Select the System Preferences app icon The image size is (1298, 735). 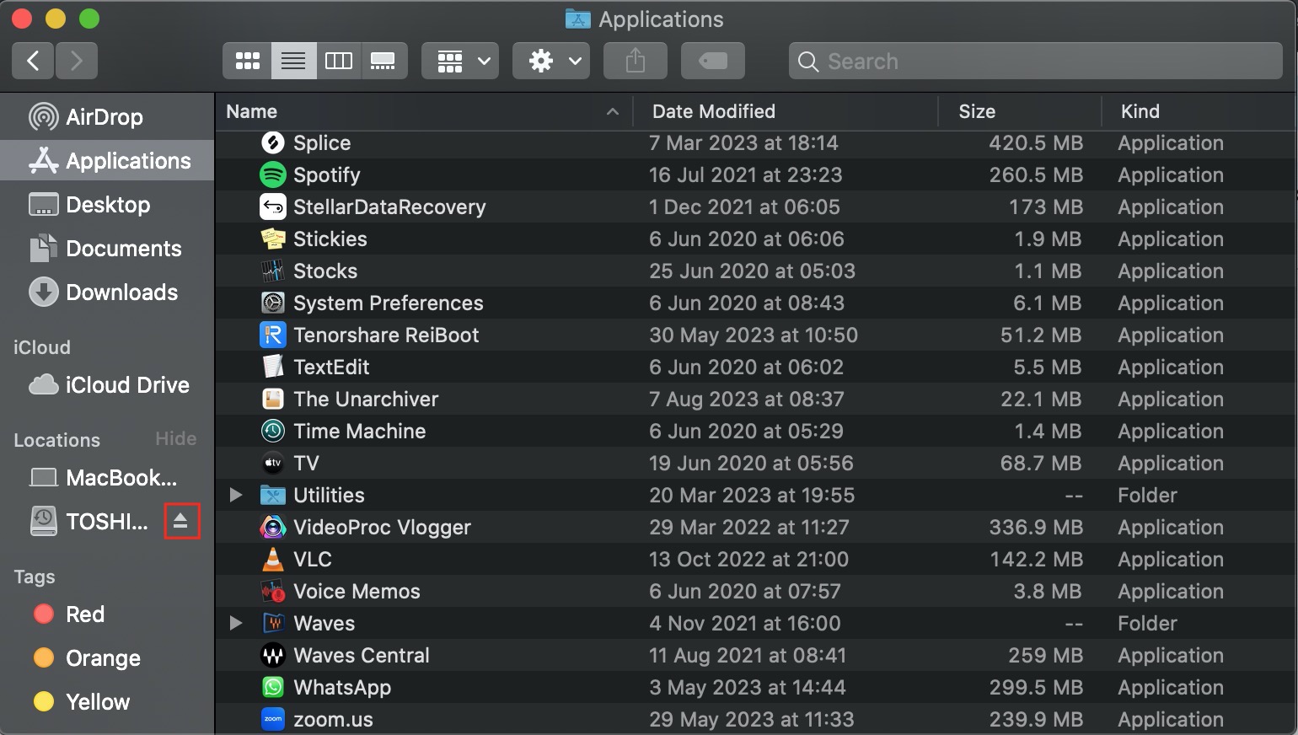click(272, 303)
